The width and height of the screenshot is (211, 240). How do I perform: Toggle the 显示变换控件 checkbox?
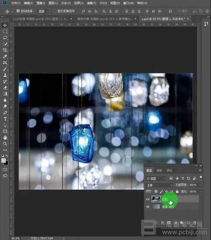(55, 11)
